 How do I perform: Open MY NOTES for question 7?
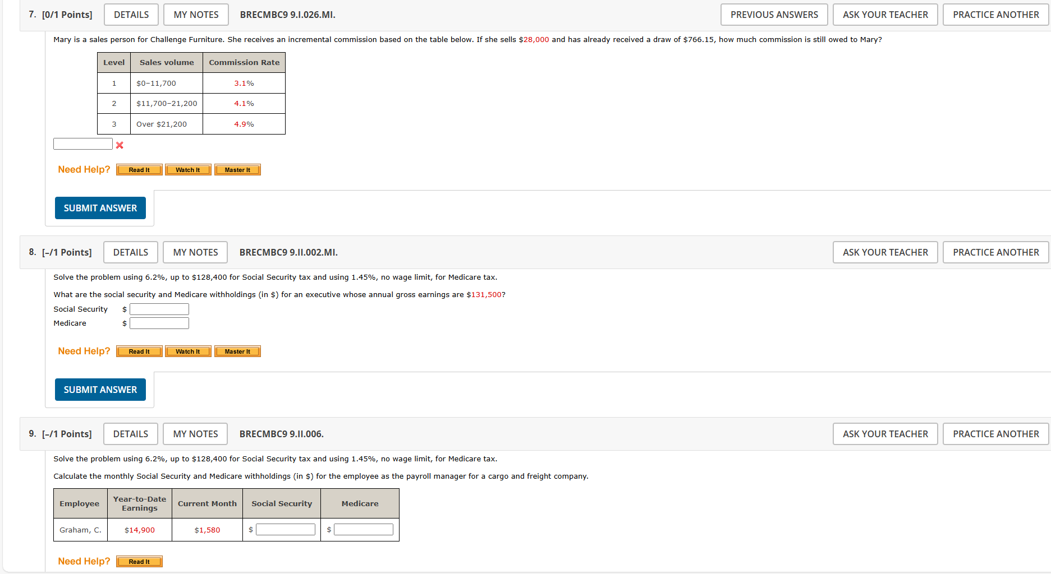195,15
